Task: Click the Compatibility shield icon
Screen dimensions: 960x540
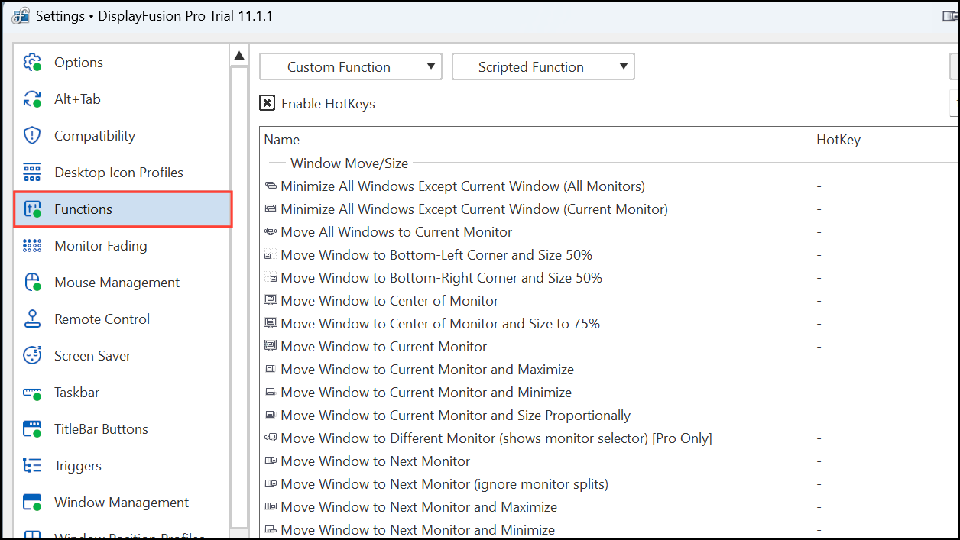Action: click(x=32, y=136)
